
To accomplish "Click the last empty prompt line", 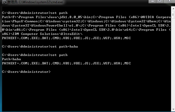I will tap(26, 72).
